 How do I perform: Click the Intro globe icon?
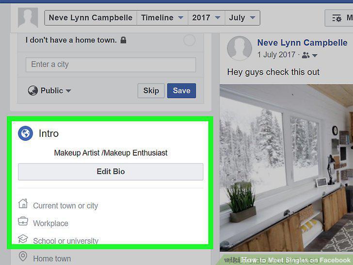pos(25,133)
